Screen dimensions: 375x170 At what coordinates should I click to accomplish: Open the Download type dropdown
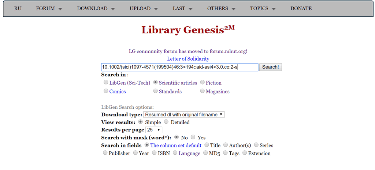pos(184,115)
